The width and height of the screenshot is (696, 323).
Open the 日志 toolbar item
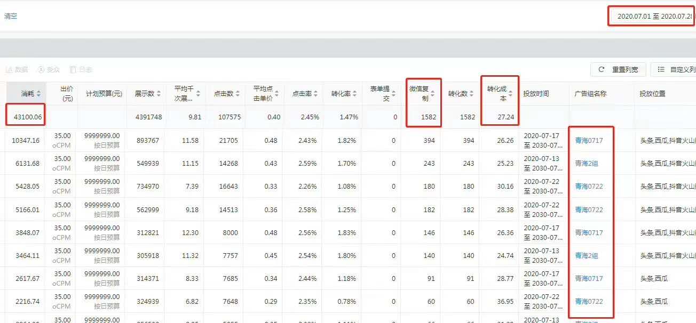[81, 70]
